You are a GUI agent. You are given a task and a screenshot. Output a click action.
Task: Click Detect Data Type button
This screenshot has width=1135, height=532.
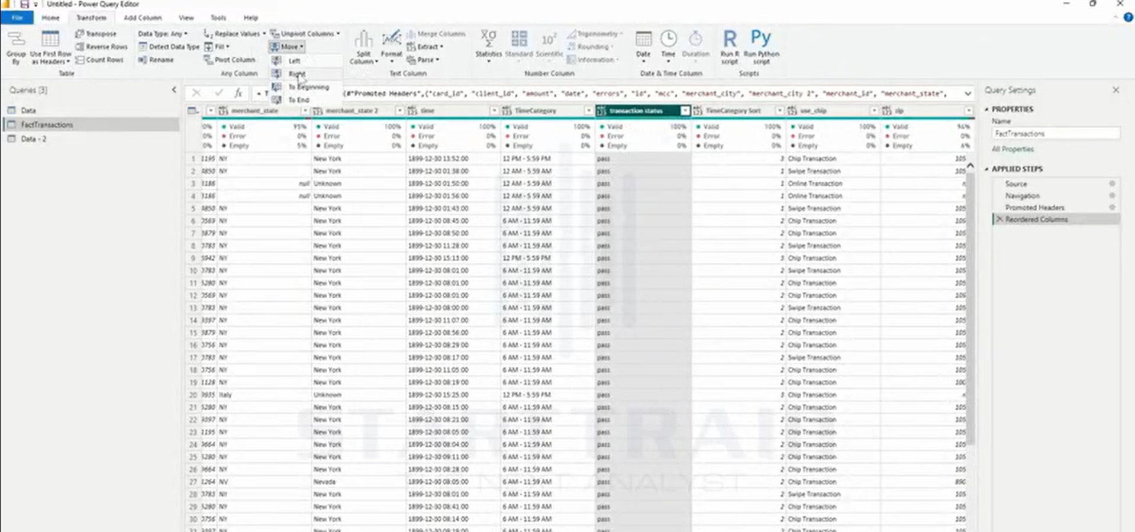169,47
